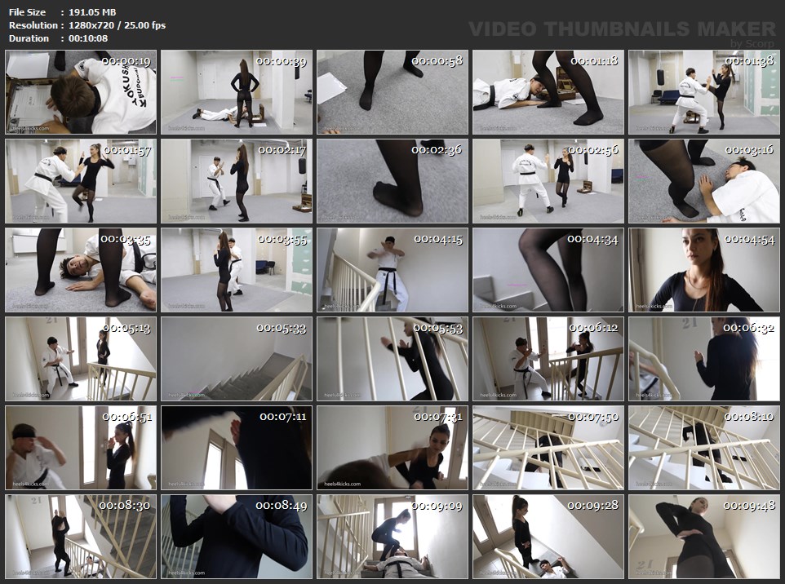Click the portrait thumbnail at 00:04:54
This screenshot has height=584, width=785.
pyautogui.click(x=704, y=270)
